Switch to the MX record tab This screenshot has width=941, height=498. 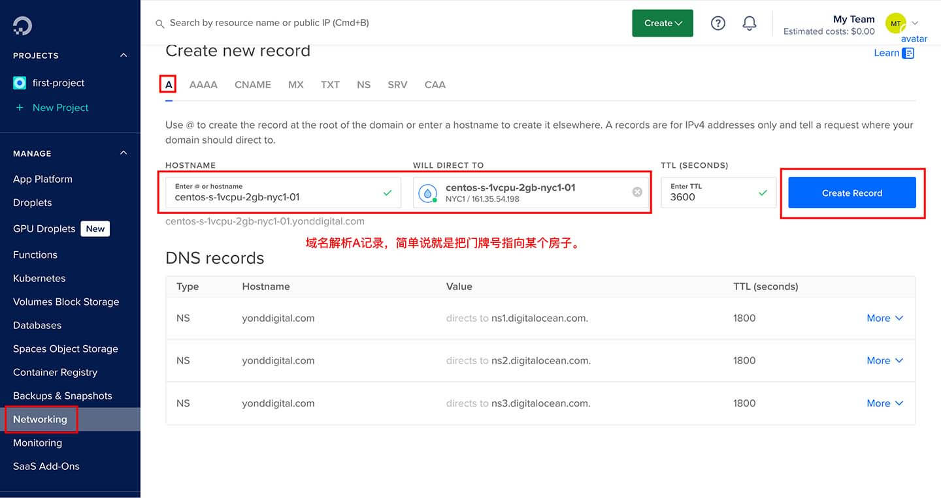[296, 85]
